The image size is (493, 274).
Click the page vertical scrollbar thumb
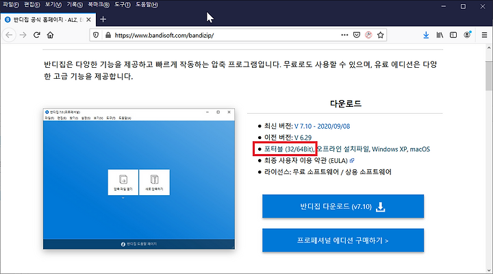pyautogui.click(x=489, y=75)
